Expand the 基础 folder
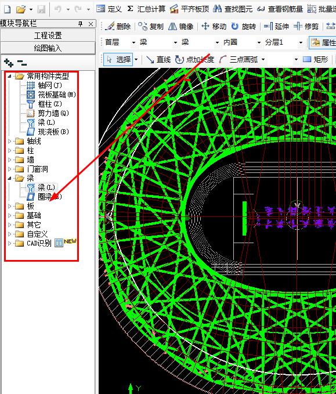This screenshot has height=394, width=336. [x=9, y=216]
